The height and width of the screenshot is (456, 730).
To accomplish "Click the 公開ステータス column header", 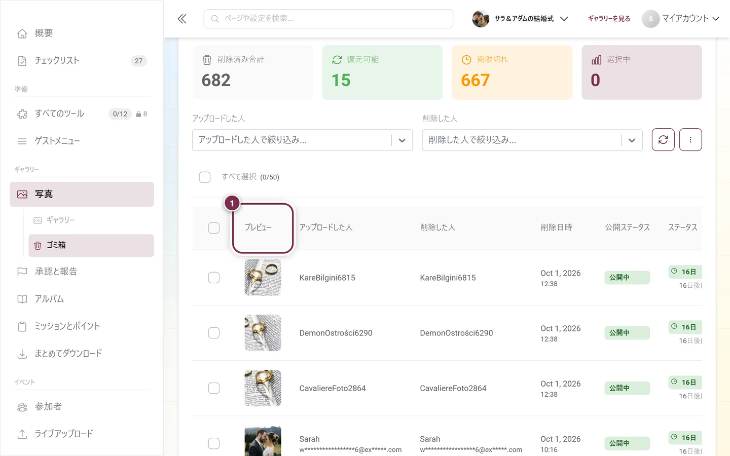I will pyautogui.click(x=627, y=228).
